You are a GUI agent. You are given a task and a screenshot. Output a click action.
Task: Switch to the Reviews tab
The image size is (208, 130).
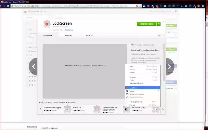coord(69,35)
